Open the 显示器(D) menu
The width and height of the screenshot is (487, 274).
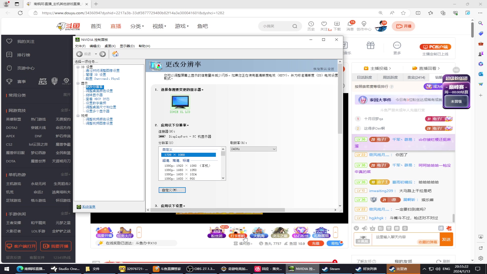[127, 46]
